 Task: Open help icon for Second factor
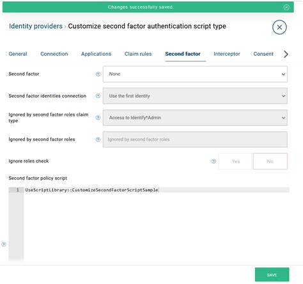(x=98, y=74)
